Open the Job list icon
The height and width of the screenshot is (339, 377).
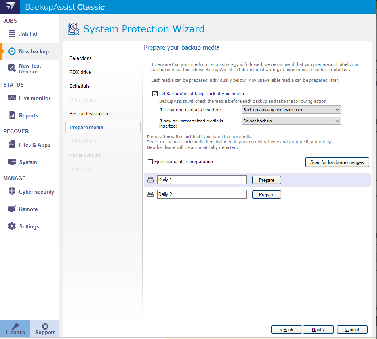12,34
